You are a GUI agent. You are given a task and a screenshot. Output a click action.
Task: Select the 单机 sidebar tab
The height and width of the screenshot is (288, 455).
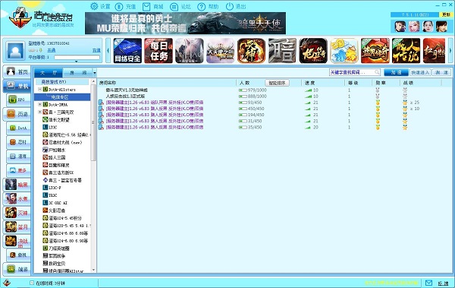click(x=17, y=86)
